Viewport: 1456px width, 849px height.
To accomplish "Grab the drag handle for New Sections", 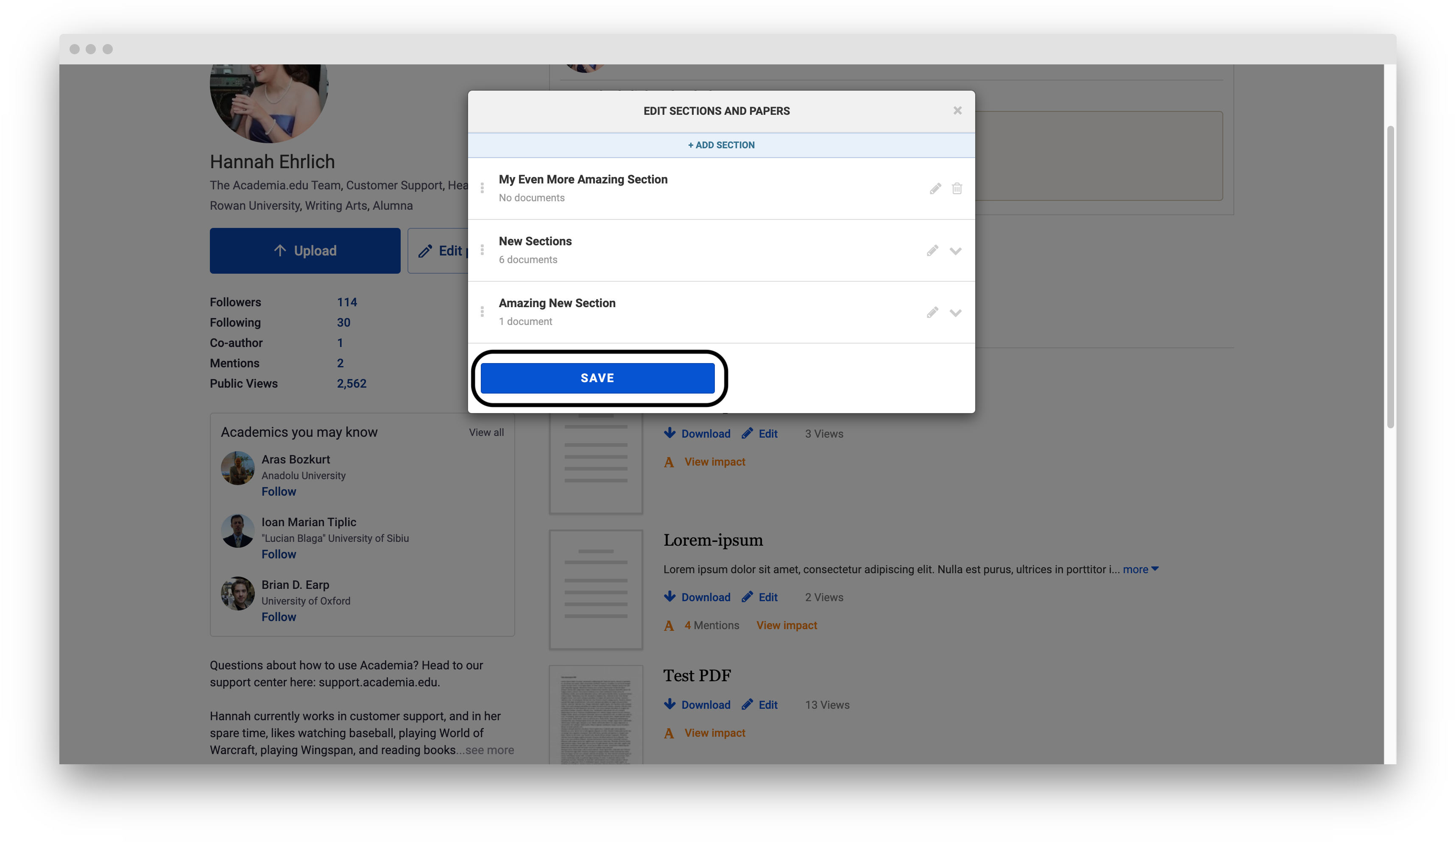I will point(482,250).
